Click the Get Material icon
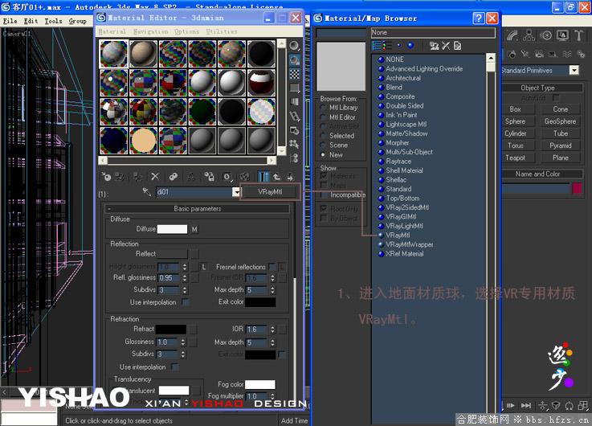Screen dimensions: 592x426 pyautogui.click(x=107, y=176)
